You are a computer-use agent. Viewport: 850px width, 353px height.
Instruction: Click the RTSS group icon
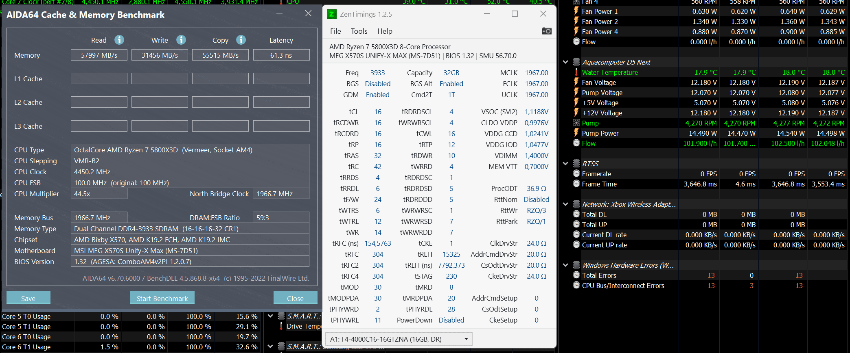pyautogui.click(x=576, y=164)
